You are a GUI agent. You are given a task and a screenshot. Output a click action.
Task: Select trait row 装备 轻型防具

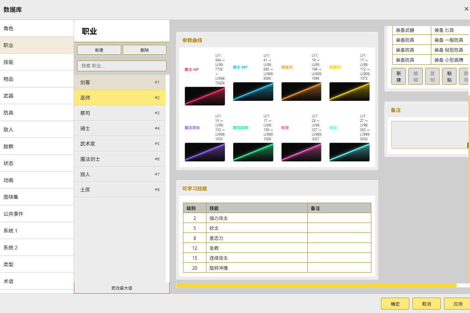tap(430, 50)
